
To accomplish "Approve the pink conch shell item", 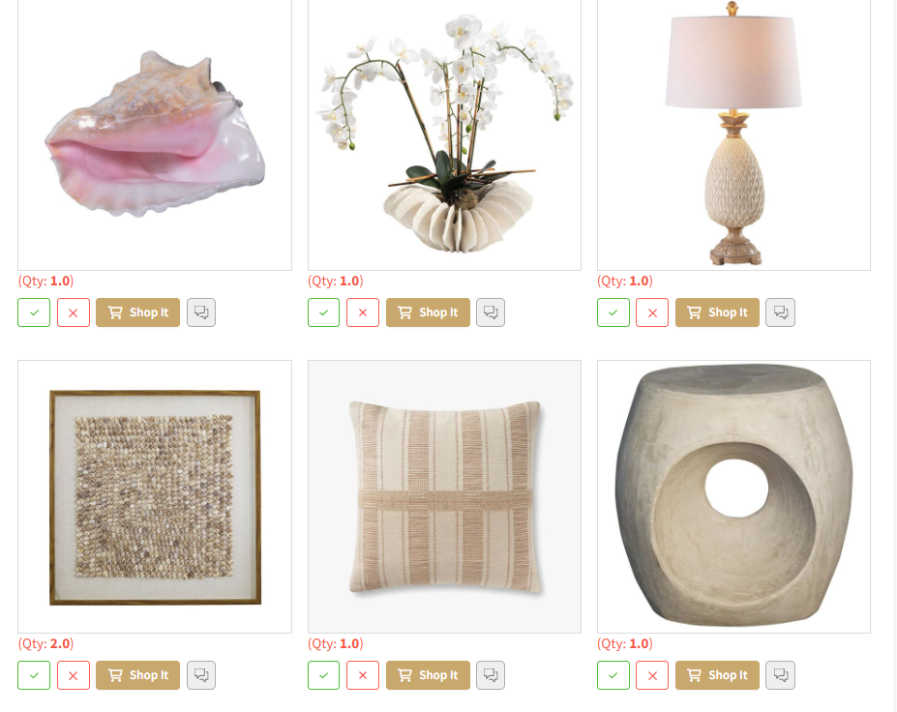I will click(x=34, y=312).
